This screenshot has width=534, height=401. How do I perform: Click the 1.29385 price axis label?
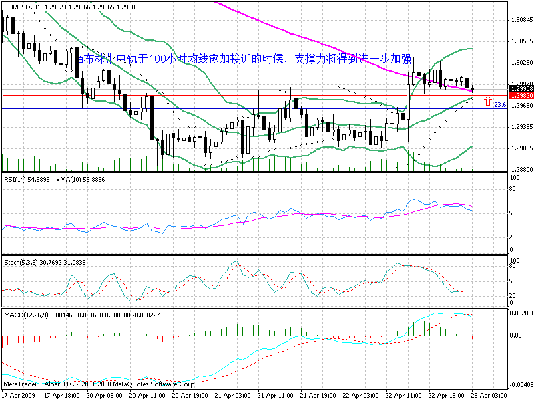point(522,127)
